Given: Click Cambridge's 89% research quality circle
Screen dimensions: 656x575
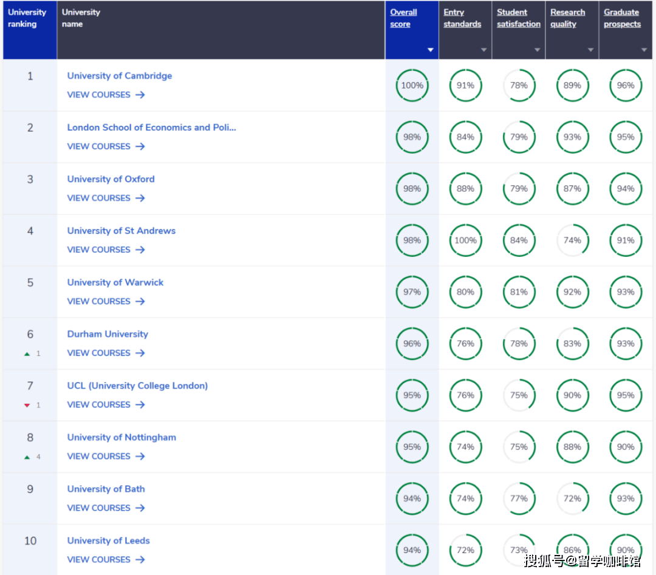Looking at the screenshot, I should (x=572, y=86).
